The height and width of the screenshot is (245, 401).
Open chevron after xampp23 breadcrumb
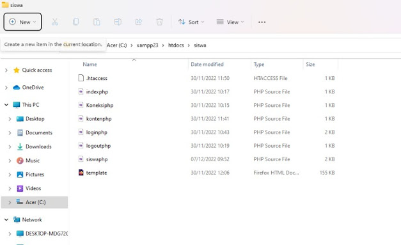(163, 45)
